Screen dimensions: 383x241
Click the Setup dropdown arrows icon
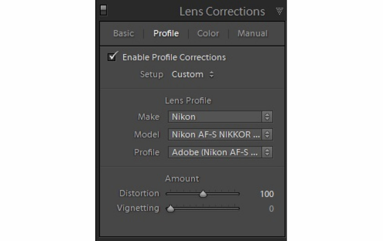[212, 74]
